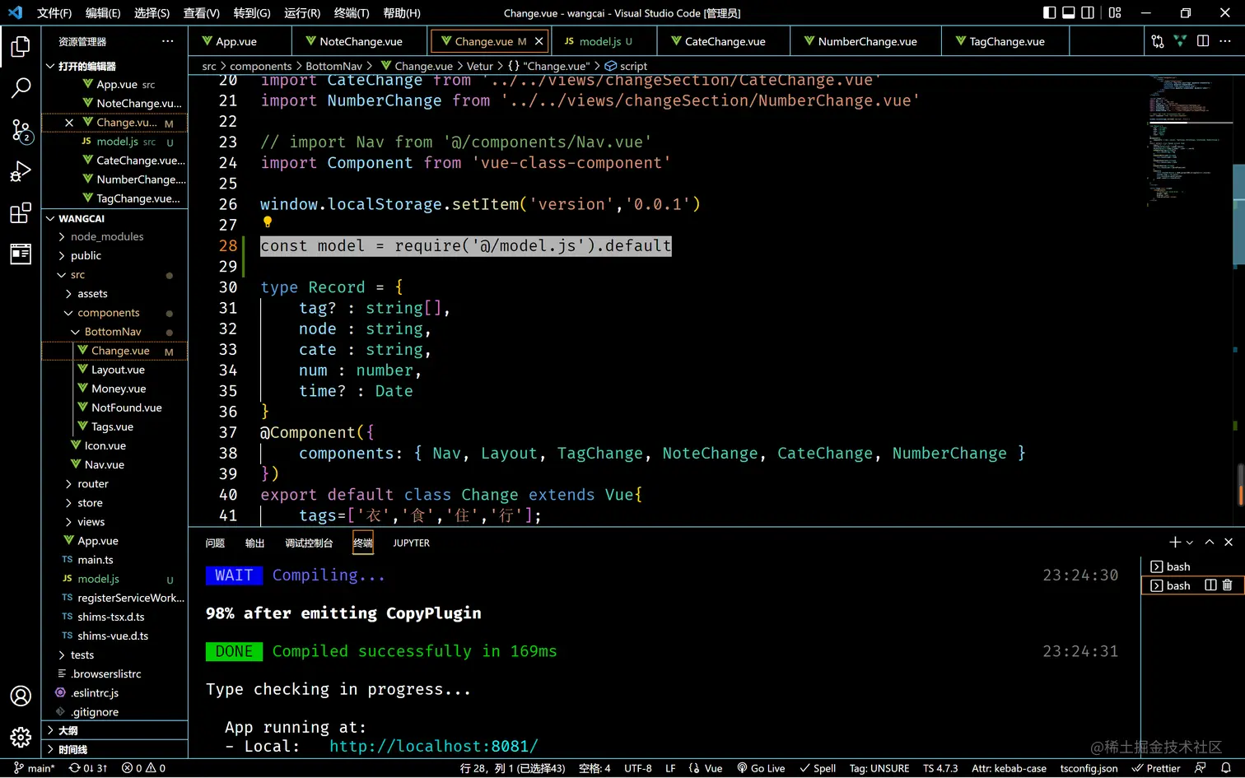
Task: Open the Run and Debug view
Action: coord(21,171)
